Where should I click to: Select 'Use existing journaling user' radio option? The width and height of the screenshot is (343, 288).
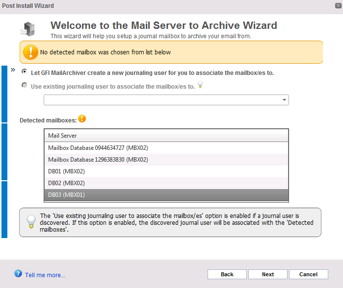click(x=24, y=85)
